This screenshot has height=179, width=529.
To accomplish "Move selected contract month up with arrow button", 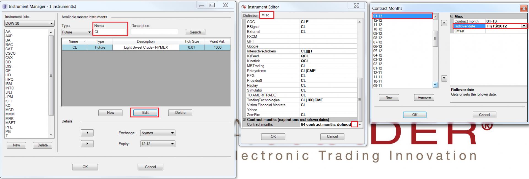I will click(444, 23).
